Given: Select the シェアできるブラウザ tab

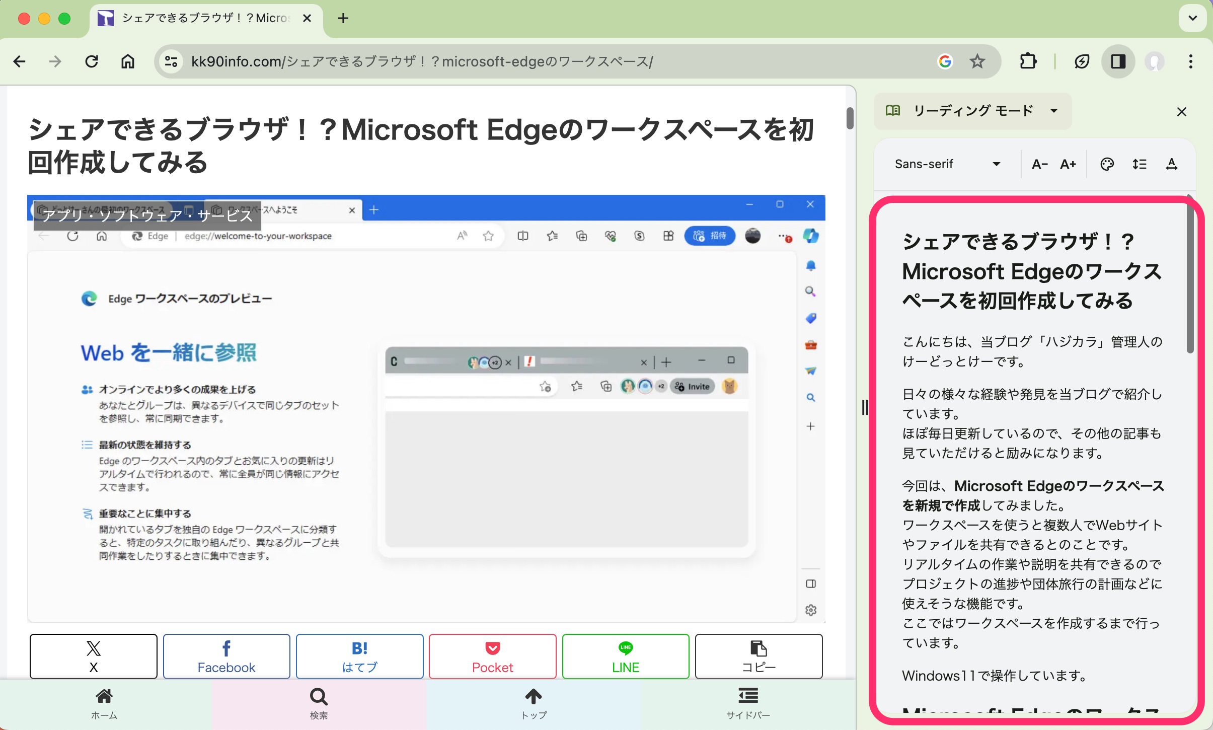Looking at the screenshot, I should click(206, 19).
